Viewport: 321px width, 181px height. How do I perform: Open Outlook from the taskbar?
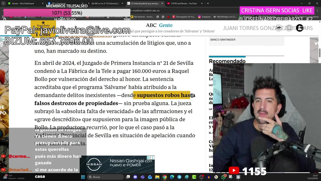(x=150, y=177)
